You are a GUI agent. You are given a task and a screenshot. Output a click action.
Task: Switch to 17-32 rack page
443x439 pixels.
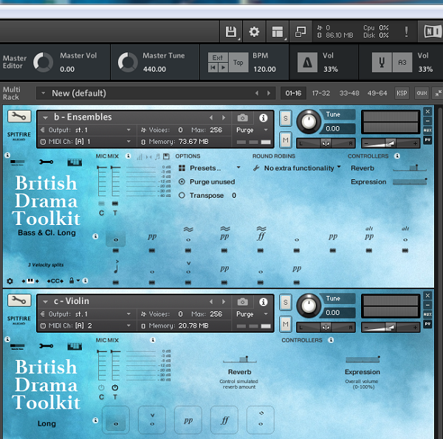click(x=321, y=93)
